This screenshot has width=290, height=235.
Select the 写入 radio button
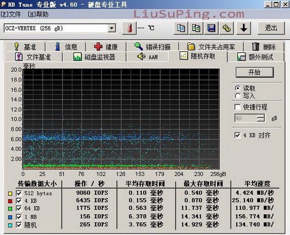[238, 96]
